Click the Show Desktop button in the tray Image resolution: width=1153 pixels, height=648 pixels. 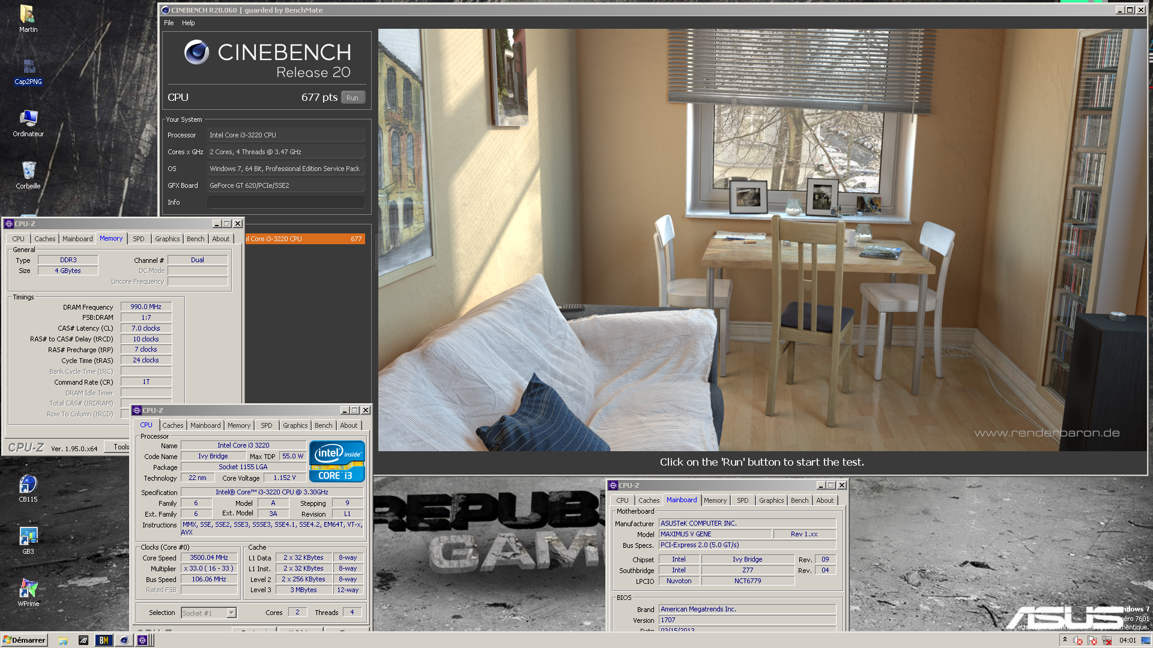tap(1146, 640)
